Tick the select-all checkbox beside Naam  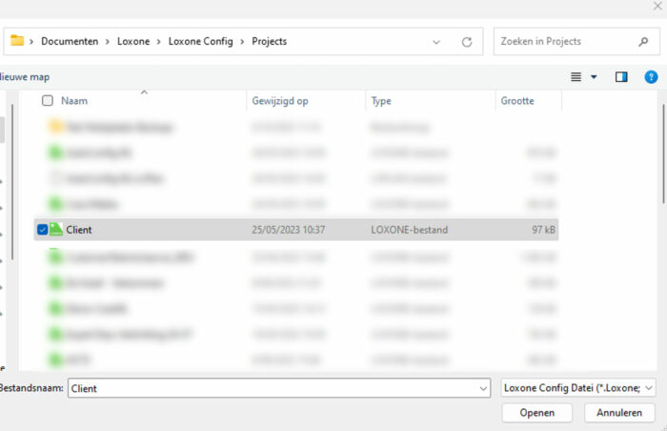[48, 100]
